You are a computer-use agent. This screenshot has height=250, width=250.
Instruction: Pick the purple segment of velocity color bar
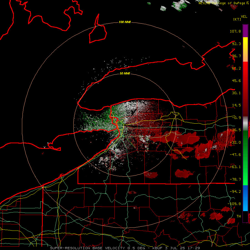[245, 31]
